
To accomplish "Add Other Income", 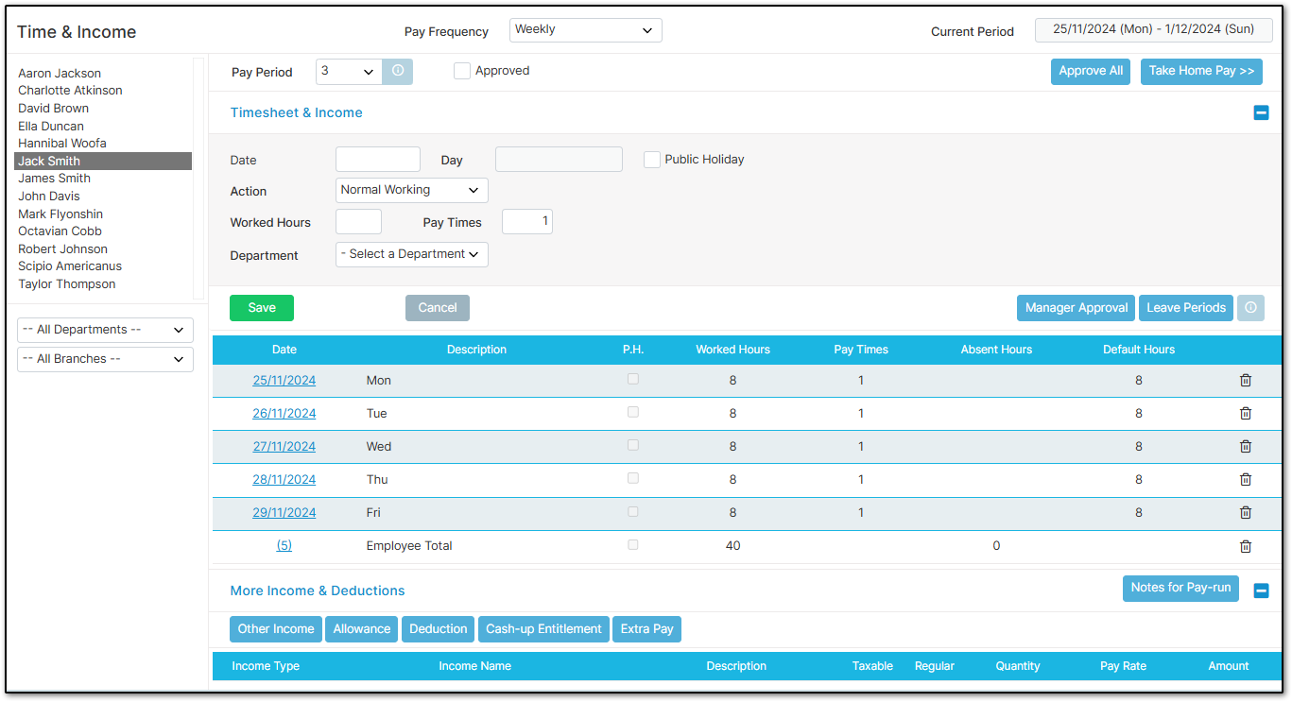I will click(276, 629).
